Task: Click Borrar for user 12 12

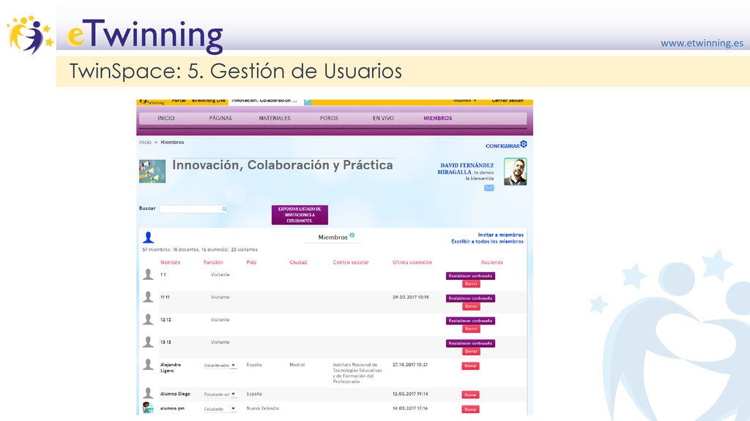Action: [x=471, y=329]
